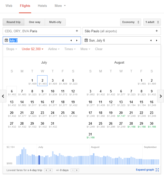Show previous months with the left calendar chevron
This screenshot has width=164, height=175.
3,96
